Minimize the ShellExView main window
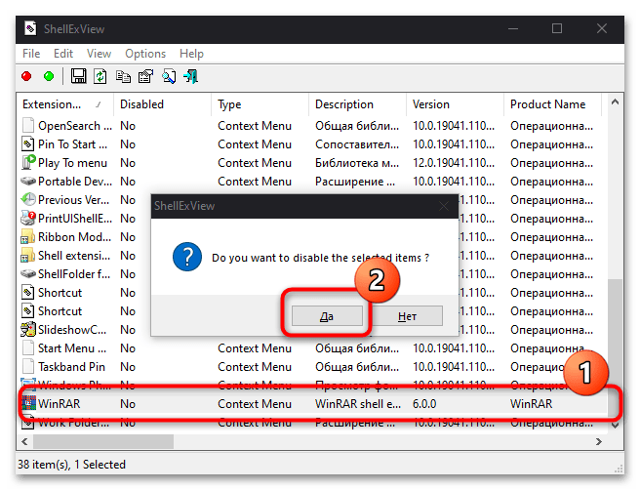Image resolution: width=640 pixels, height=490 pixels. (x=513, y=29)
